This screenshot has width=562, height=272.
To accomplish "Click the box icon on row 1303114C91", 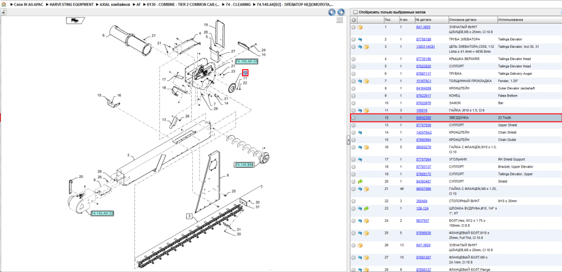I will coord(366,47).
